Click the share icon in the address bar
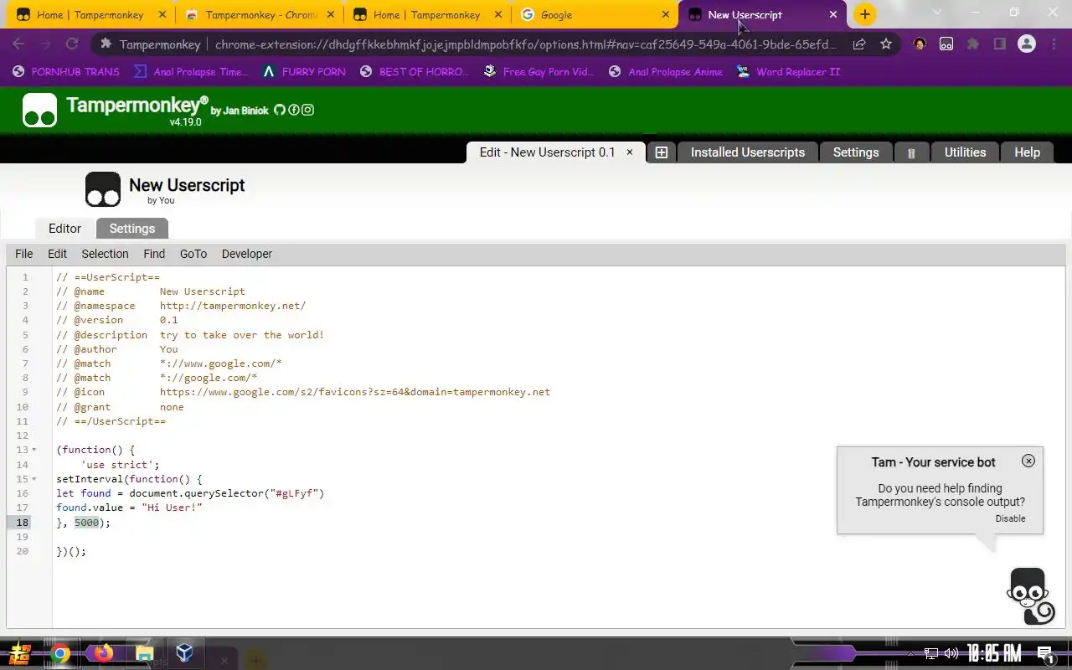This screenshot has height=670, width=1072. (859, 44)
